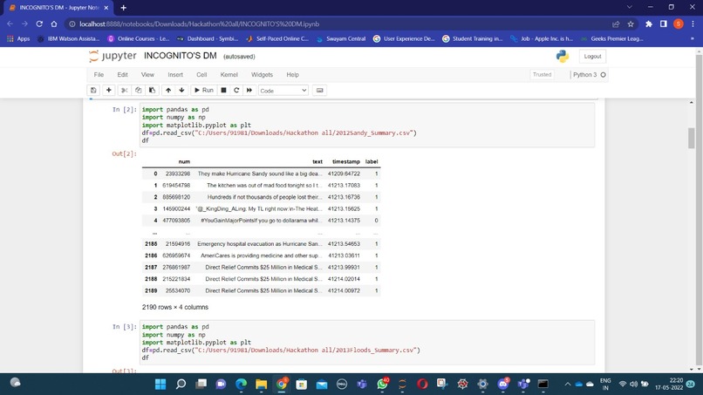
Task: Open the tab search dropdown arrow
Action: [630, 7]
